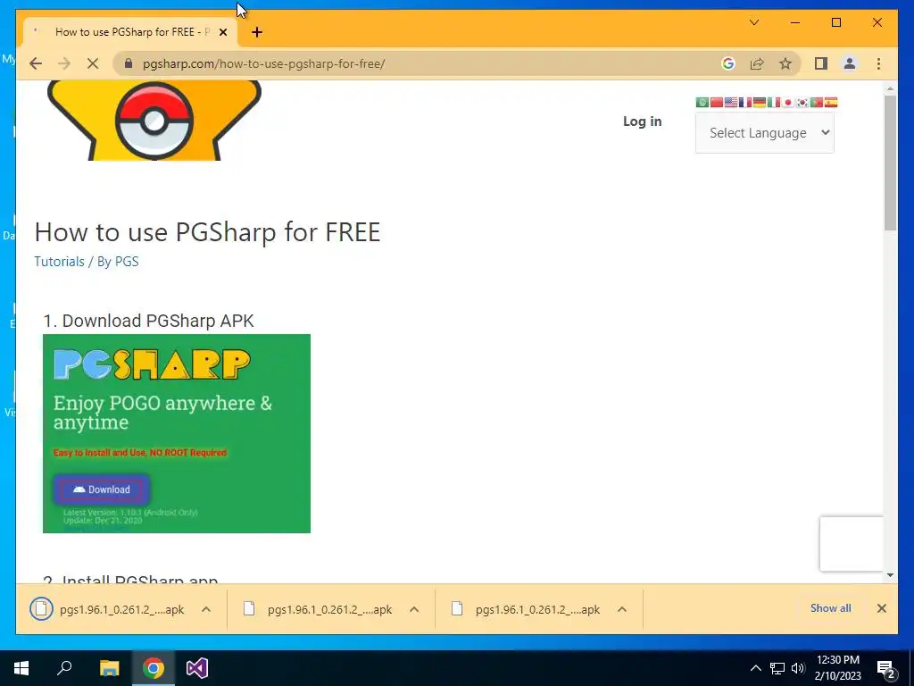Image resolution: width=914 pixels, height=686 pixels.
Task: Open the Windows Start menu
Action: click(x=21, y=668)
